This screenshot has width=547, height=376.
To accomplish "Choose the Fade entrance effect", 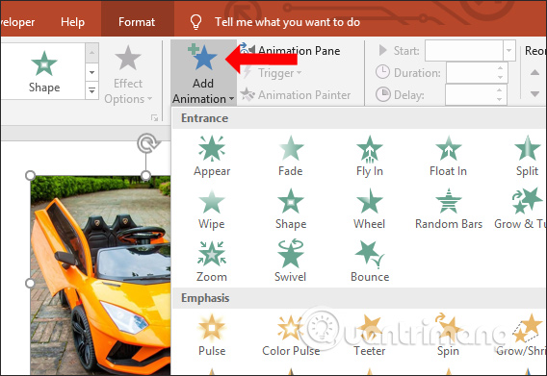I will pyautogui.click(x=291, y=156).
